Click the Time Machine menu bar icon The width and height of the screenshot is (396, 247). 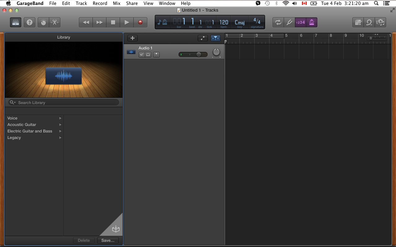point(267,3)
